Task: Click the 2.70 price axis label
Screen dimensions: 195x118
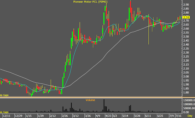Action: tap(186, 21)
